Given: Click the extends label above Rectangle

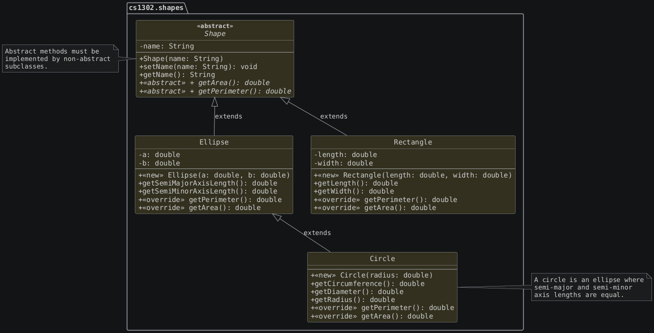Looking at the screenshot, I should click(334, 116).
